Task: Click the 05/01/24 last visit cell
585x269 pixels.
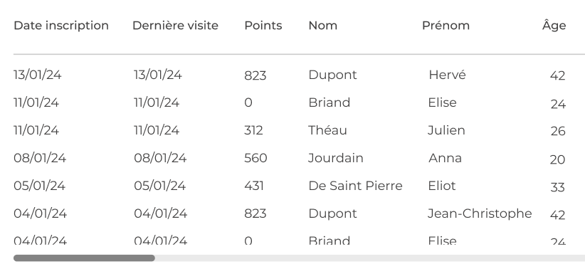Action: coord(159,186)
